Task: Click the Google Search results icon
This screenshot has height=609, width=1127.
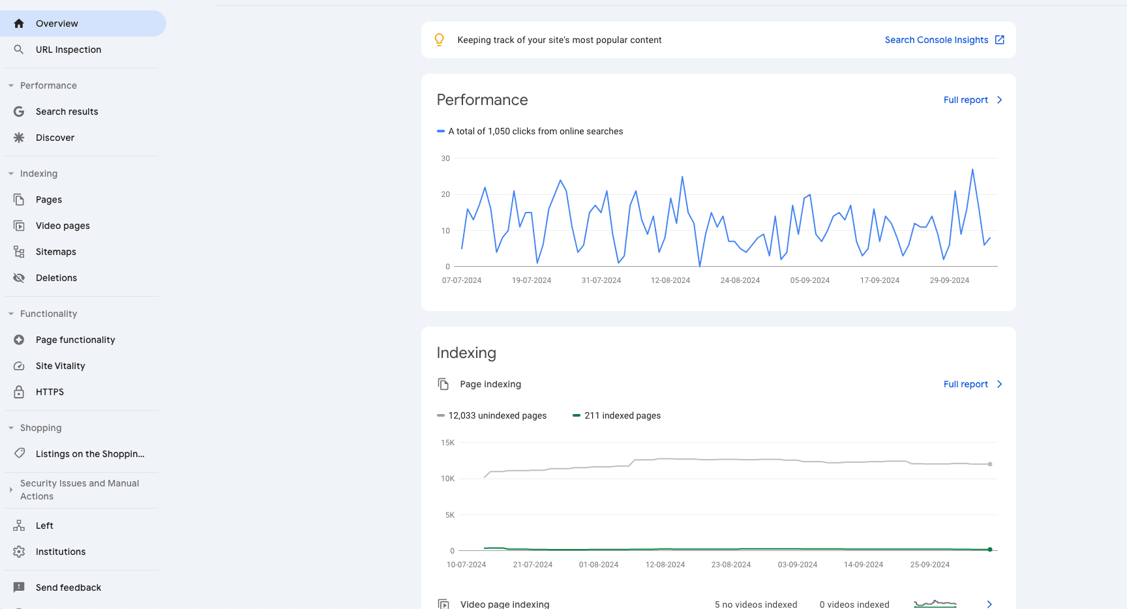Action: [x=19, y=111]
